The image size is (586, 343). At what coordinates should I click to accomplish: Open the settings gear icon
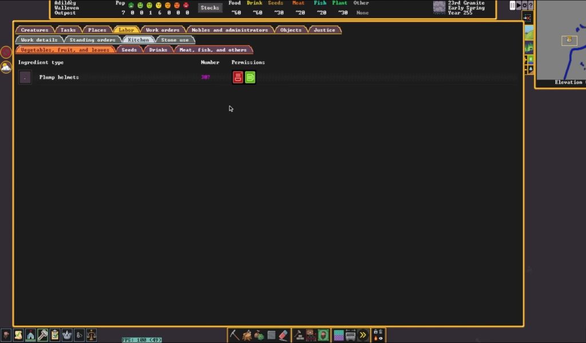click(x=525, y=6)
